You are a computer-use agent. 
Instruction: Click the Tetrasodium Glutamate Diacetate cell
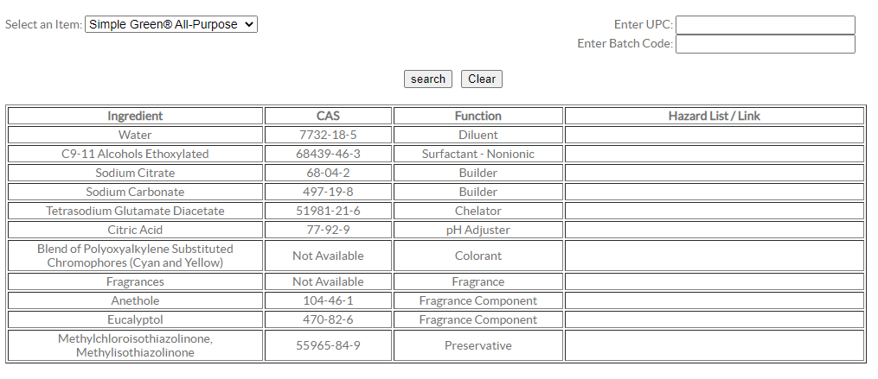click(x=135, y=211)
